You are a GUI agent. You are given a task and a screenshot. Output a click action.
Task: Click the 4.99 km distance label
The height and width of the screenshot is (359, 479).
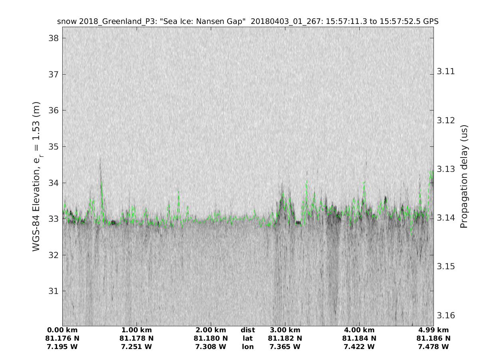[x=433, y=330]
